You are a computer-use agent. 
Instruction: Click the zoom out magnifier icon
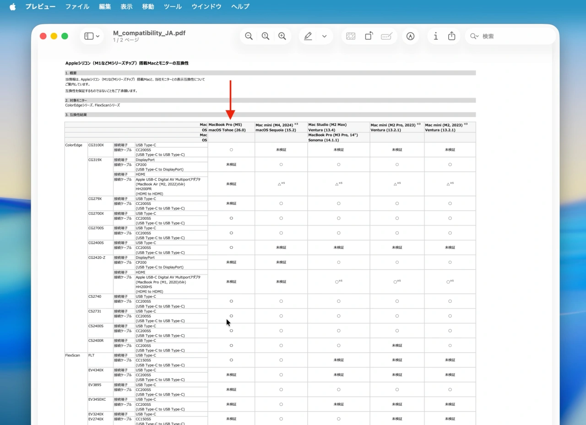click(249, 36)
